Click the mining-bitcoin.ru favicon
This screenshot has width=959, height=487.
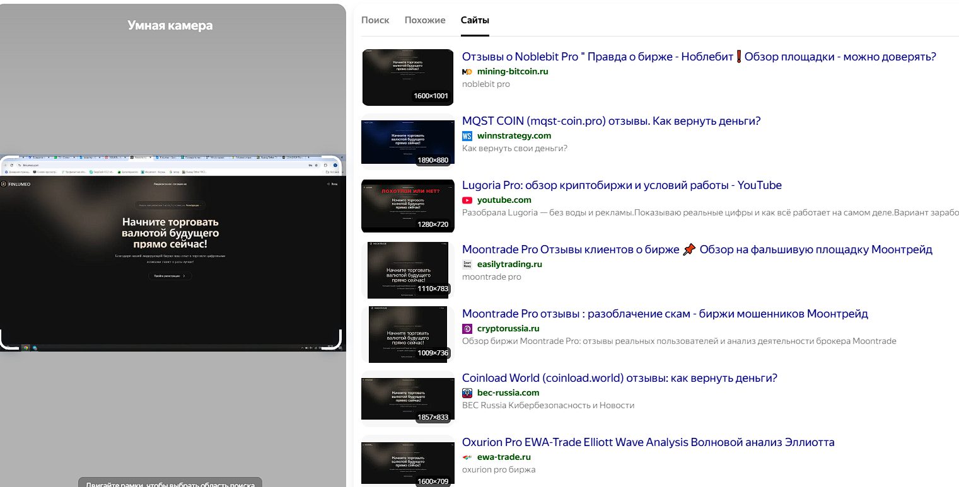[467, 72]
